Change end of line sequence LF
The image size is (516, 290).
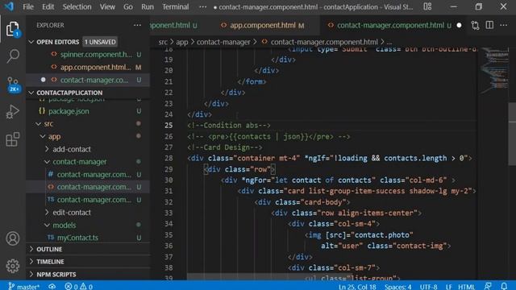point(448,287)
